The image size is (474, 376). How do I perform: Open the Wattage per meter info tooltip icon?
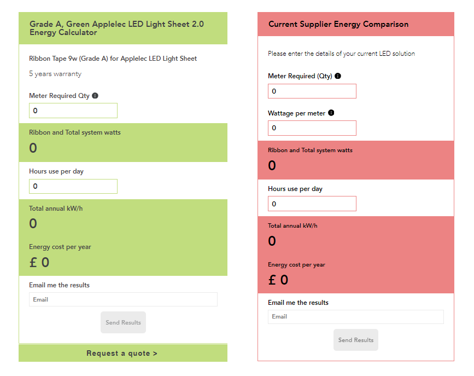(x=331, y=113)
